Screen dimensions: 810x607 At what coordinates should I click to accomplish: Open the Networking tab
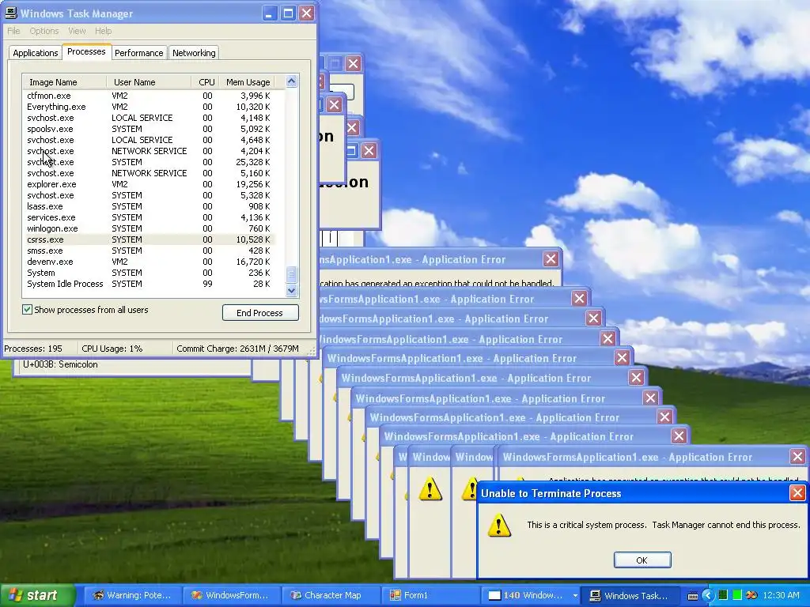tap(194, 53)
